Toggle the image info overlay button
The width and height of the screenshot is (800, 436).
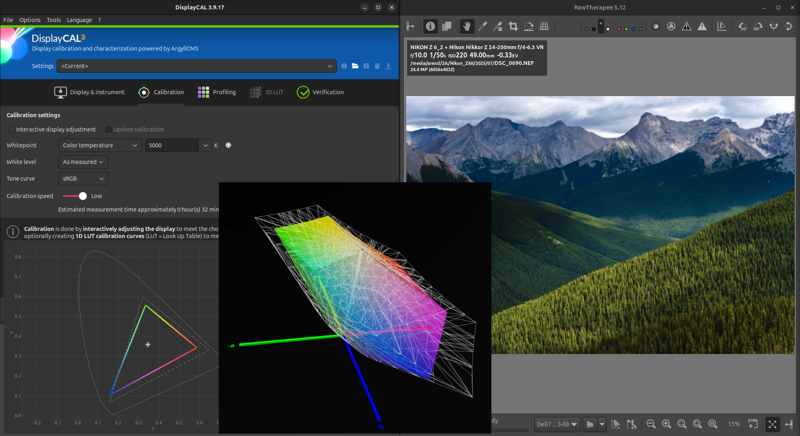point(430,27)
